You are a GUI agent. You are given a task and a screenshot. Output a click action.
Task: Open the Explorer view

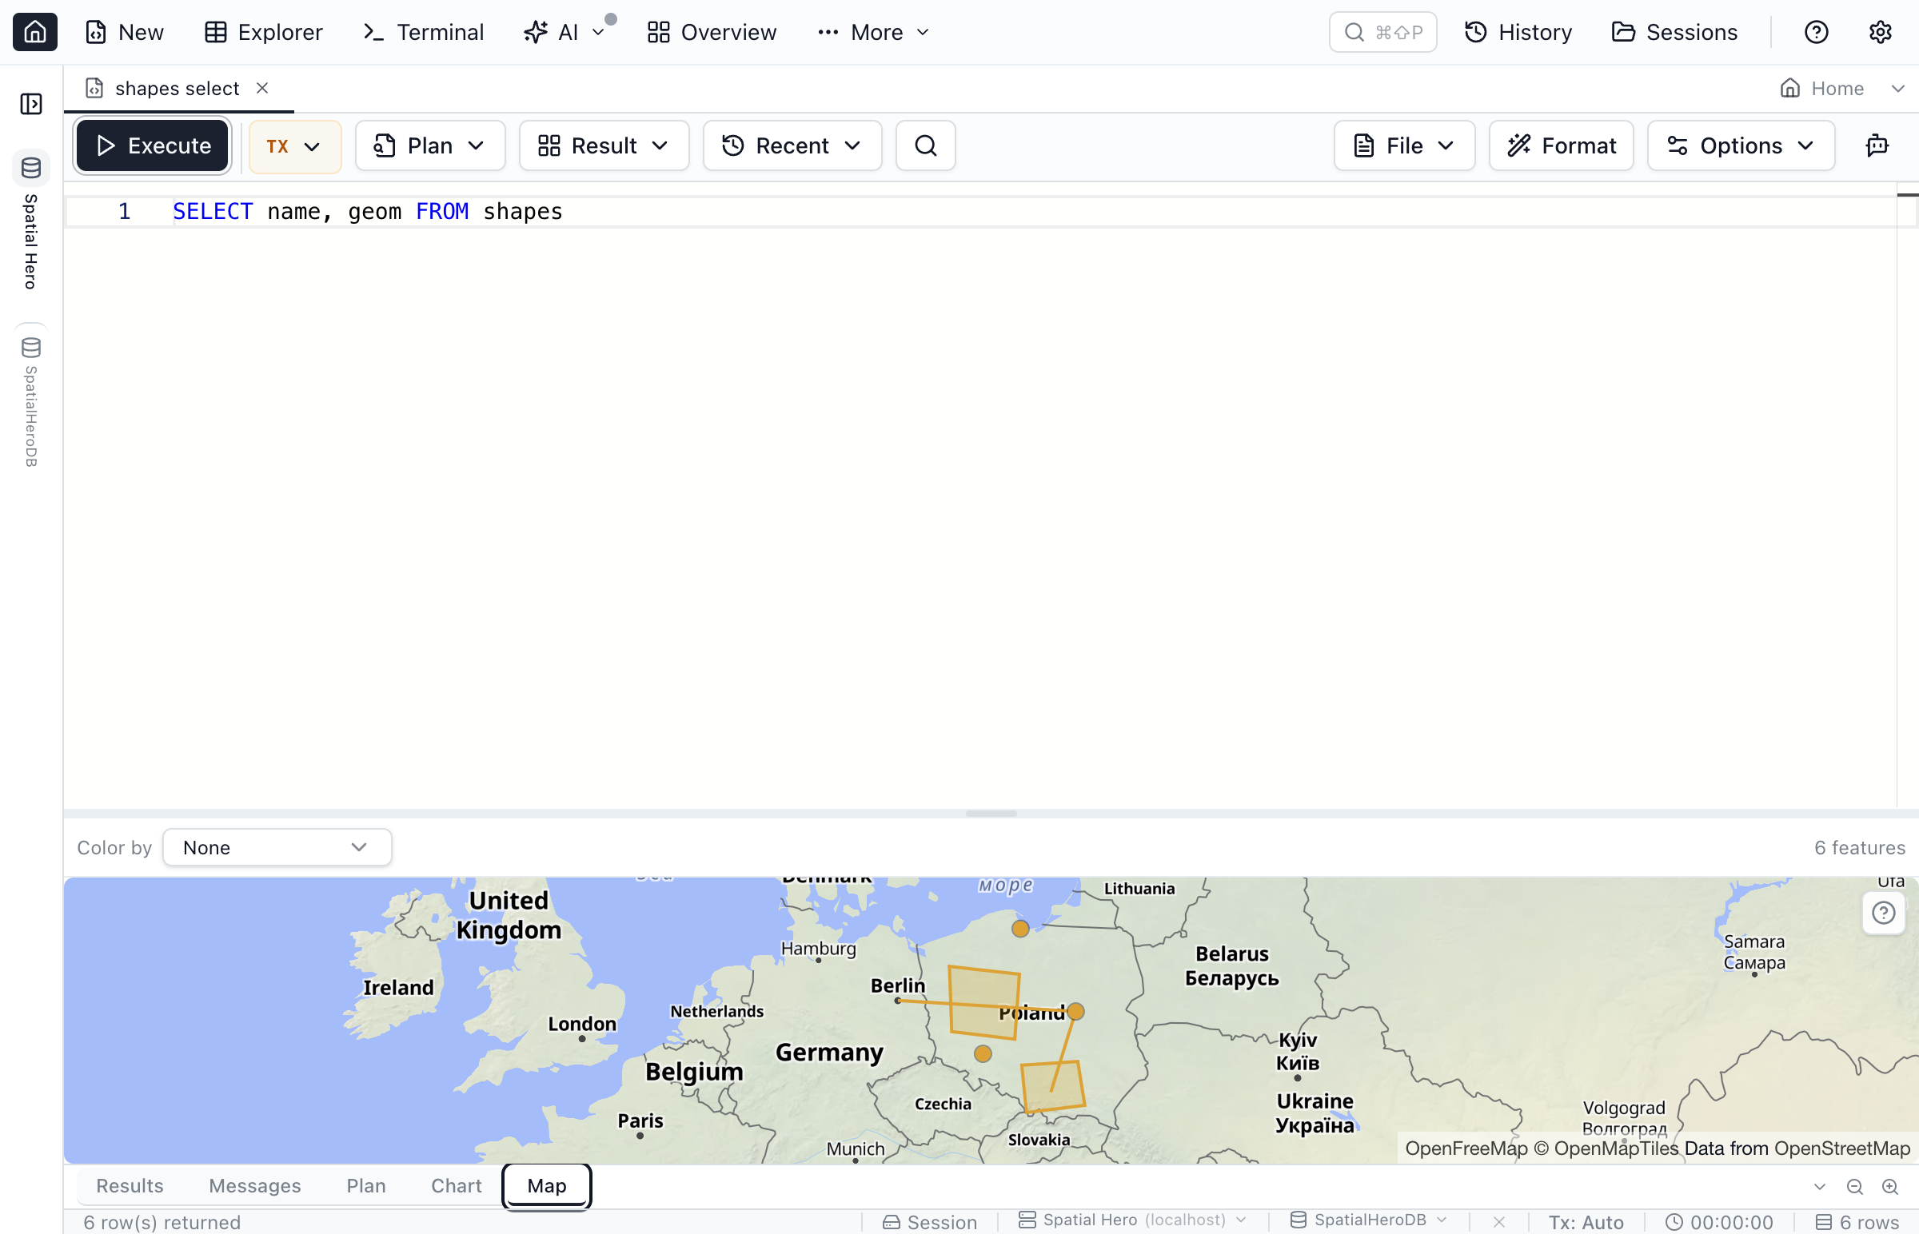coord(263,32)
